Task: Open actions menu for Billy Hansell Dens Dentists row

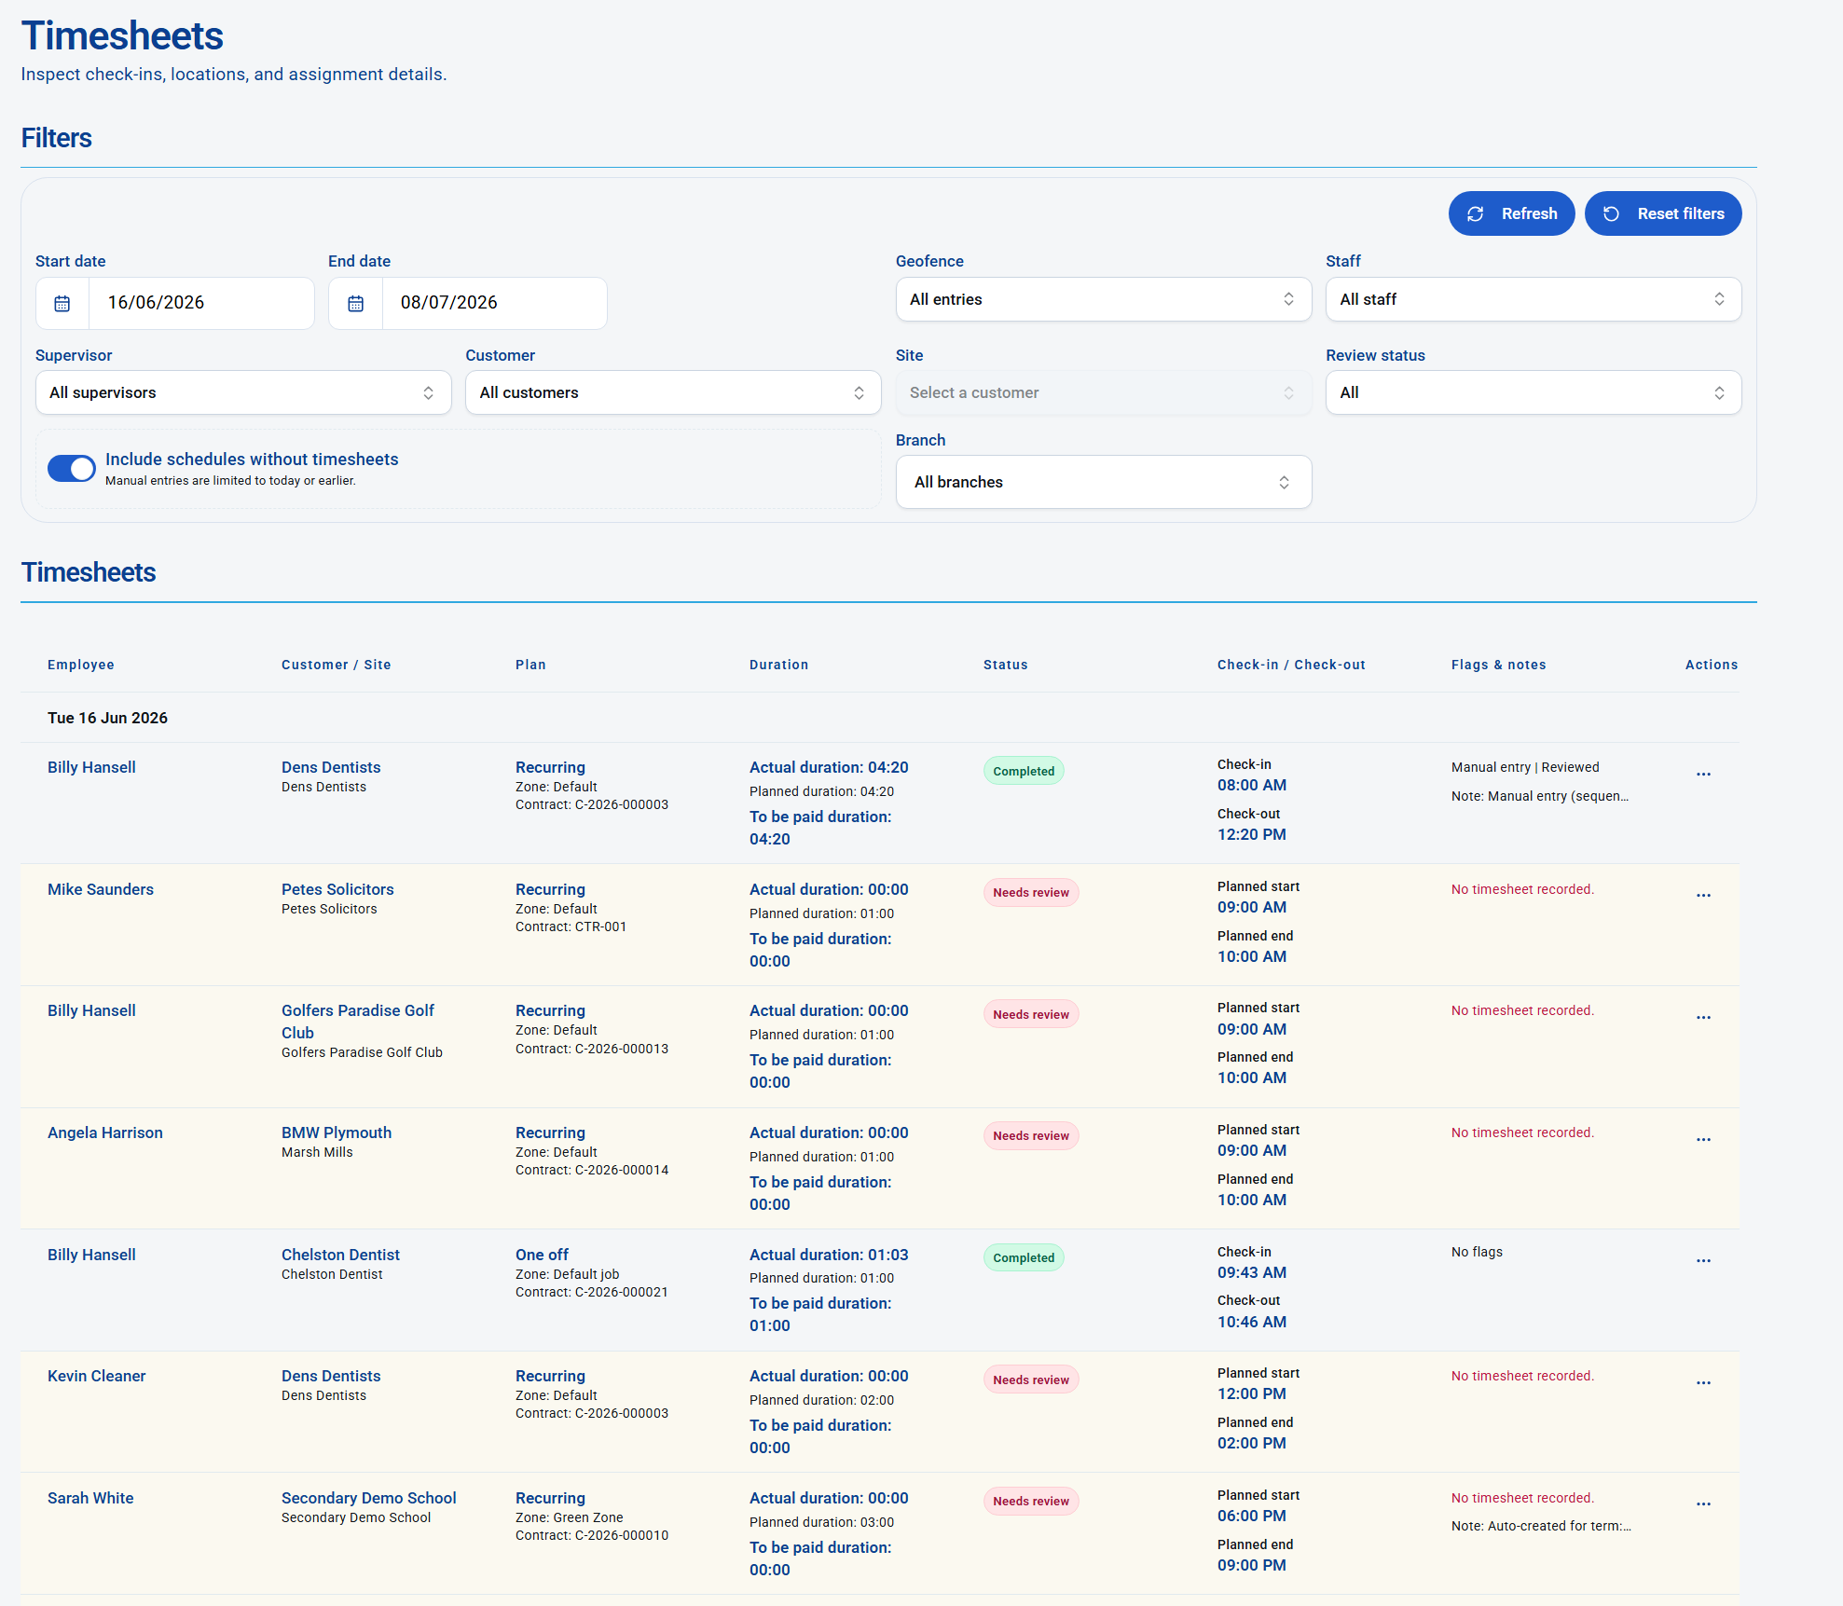Action: (1703, 775)
